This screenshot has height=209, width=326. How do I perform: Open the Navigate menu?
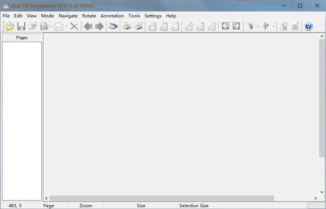(68, 16)
